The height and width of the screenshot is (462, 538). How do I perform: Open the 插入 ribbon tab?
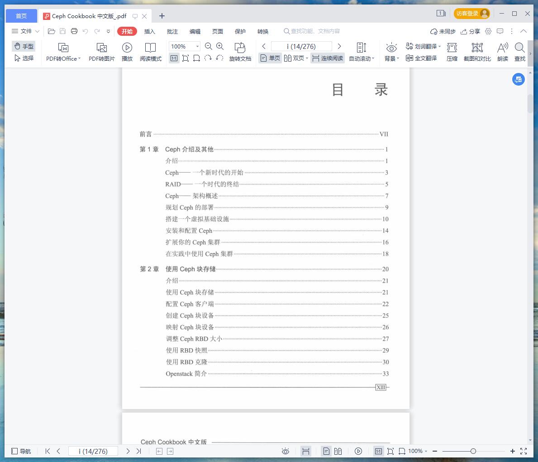(150, 31)
